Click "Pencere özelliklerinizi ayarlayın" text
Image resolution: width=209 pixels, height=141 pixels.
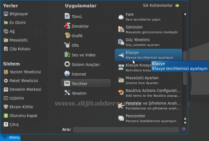pos(151,121)
